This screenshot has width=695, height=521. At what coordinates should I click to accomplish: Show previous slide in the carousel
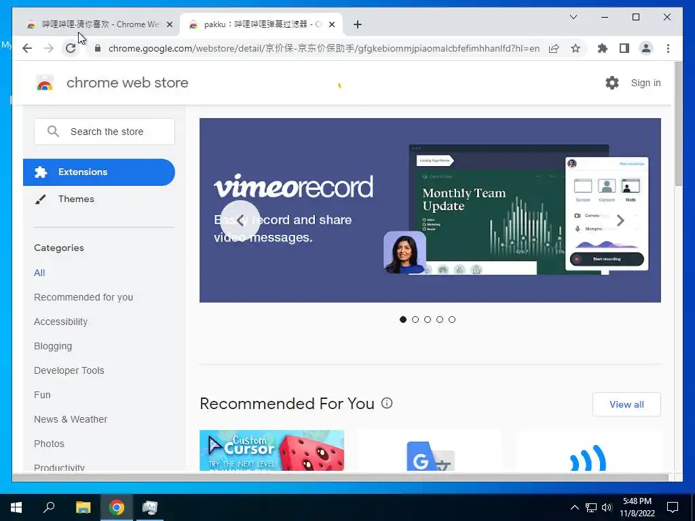tap(240, 220)
